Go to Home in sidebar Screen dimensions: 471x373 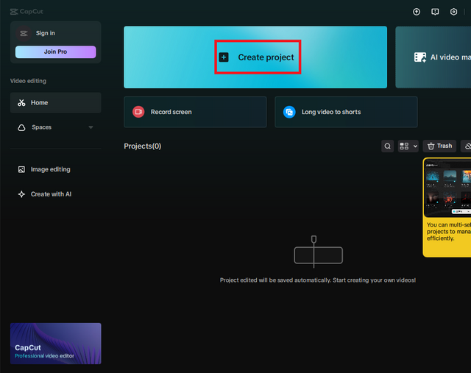[x=56, y=103]
